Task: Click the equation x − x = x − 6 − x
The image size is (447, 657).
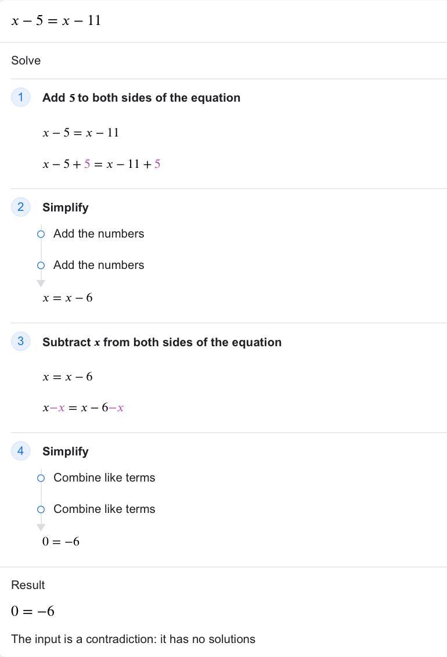Action: tap(83, 408)
